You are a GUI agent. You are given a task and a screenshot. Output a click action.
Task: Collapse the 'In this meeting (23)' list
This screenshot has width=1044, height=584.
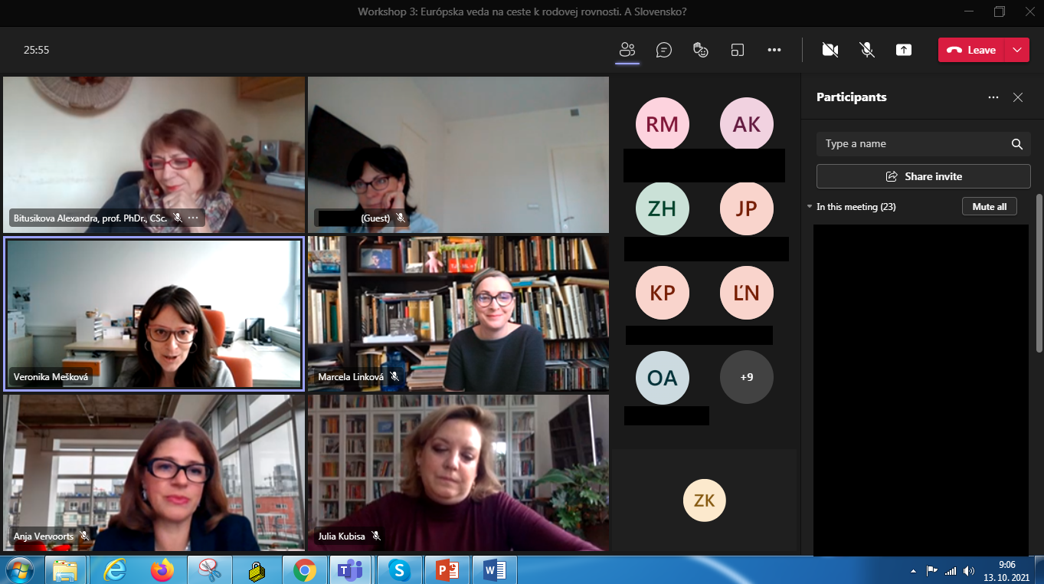[x=810, y=207]
